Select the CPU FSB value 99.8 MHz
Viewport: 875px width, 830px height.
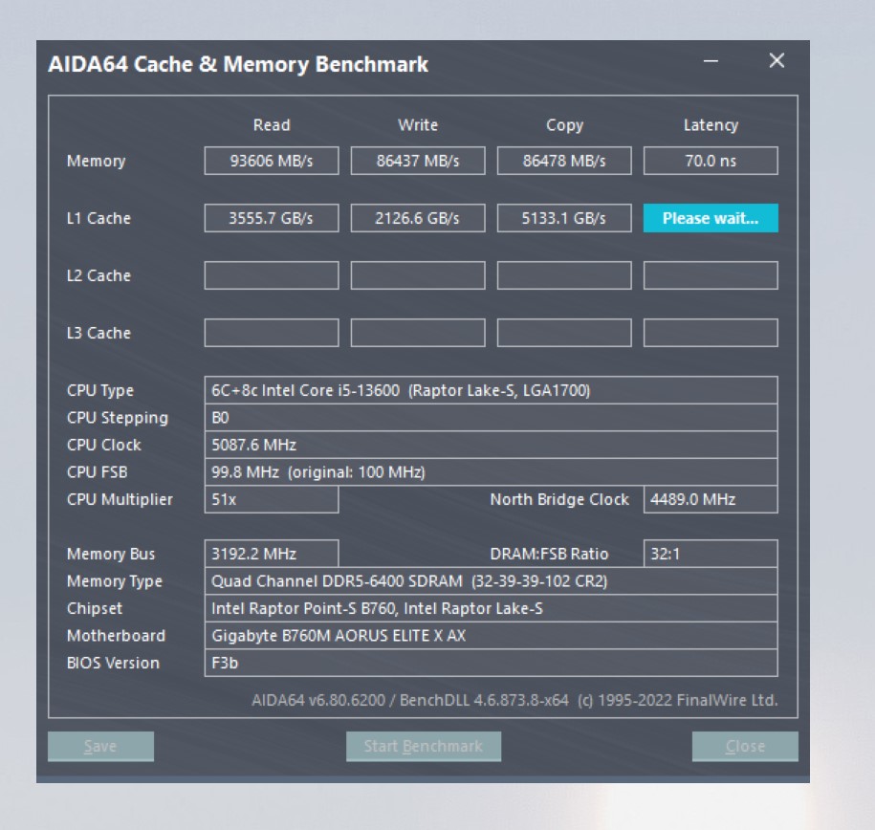pyautogui.click(x=492, y=472)
